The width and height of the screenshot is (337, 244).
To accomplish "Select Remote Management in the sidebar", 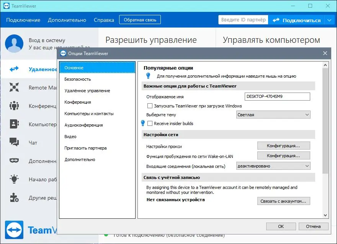I will (x=14, y=88).
